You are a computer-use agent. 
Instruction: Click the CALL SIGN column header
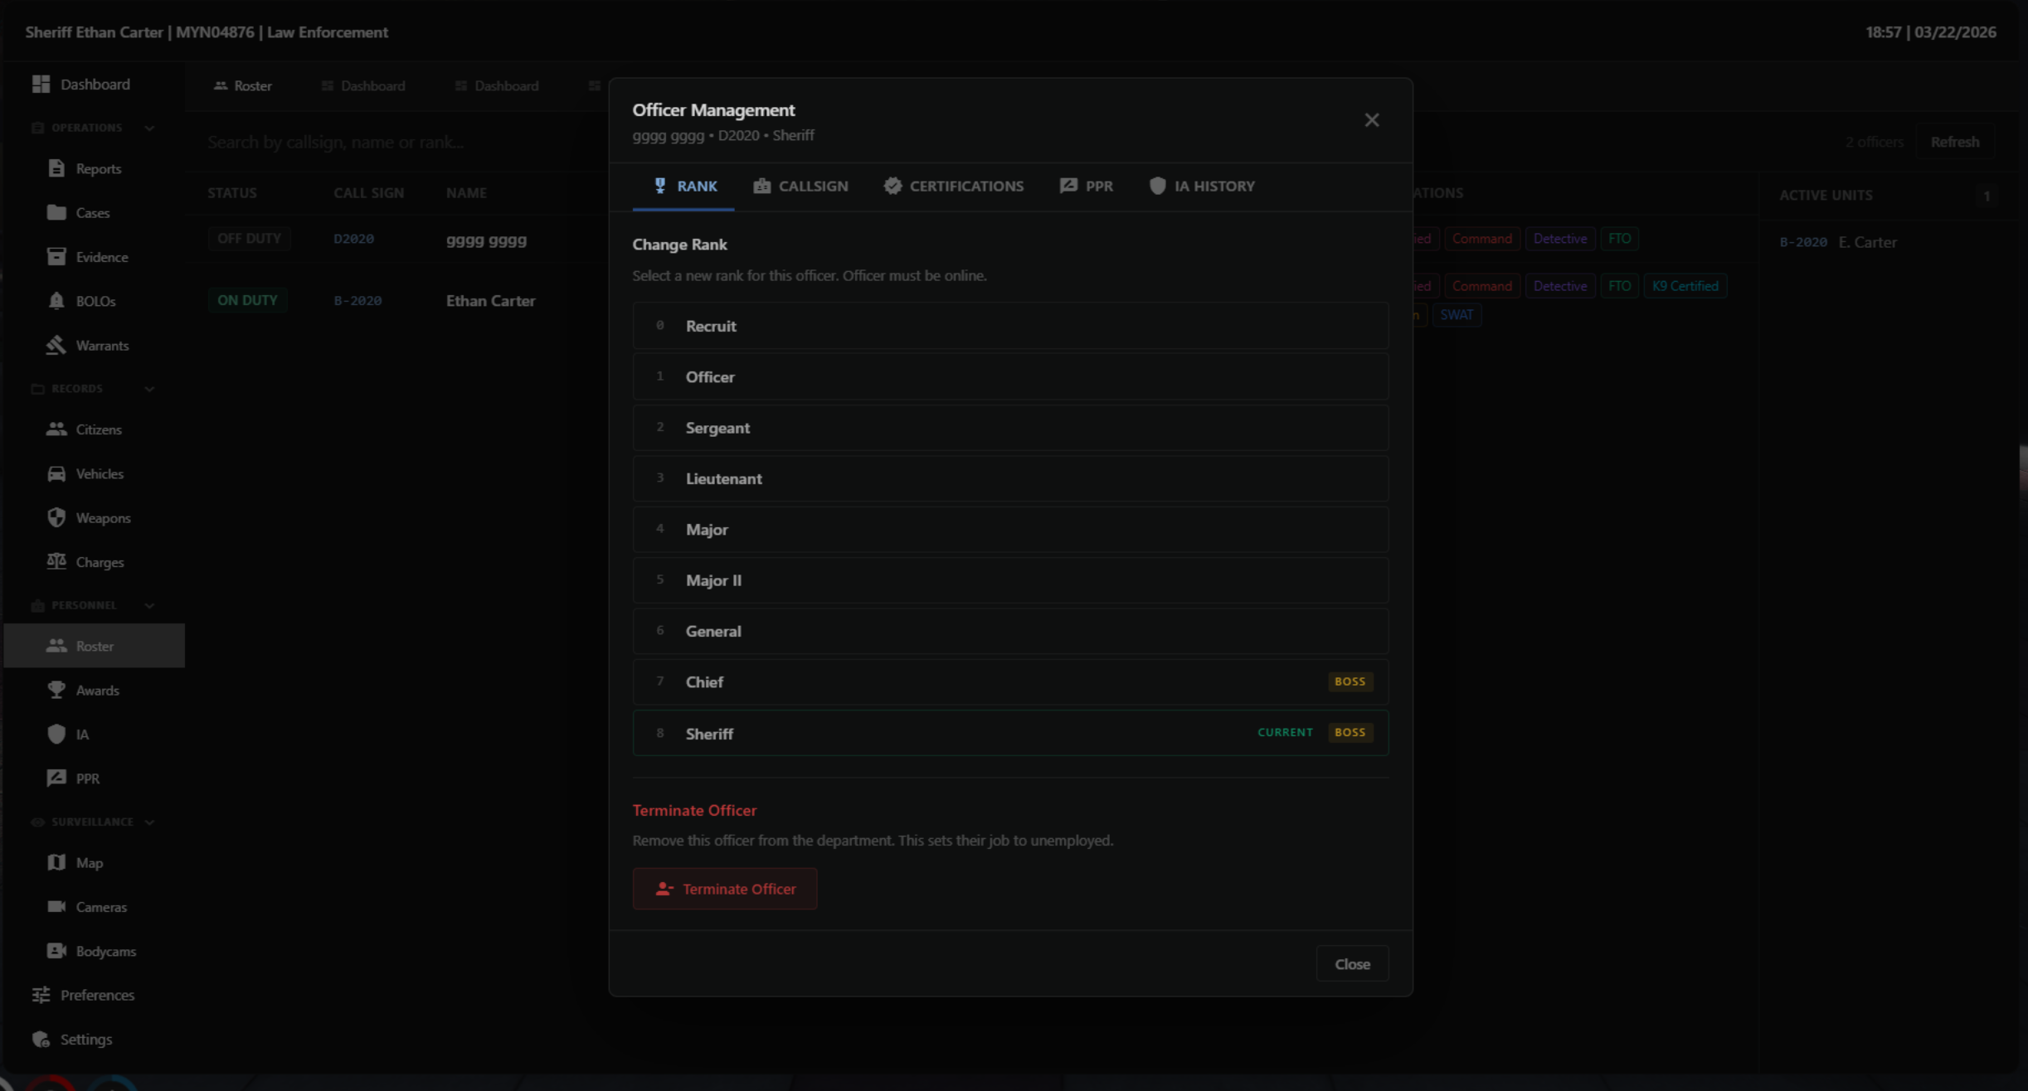tap(368, 192)
